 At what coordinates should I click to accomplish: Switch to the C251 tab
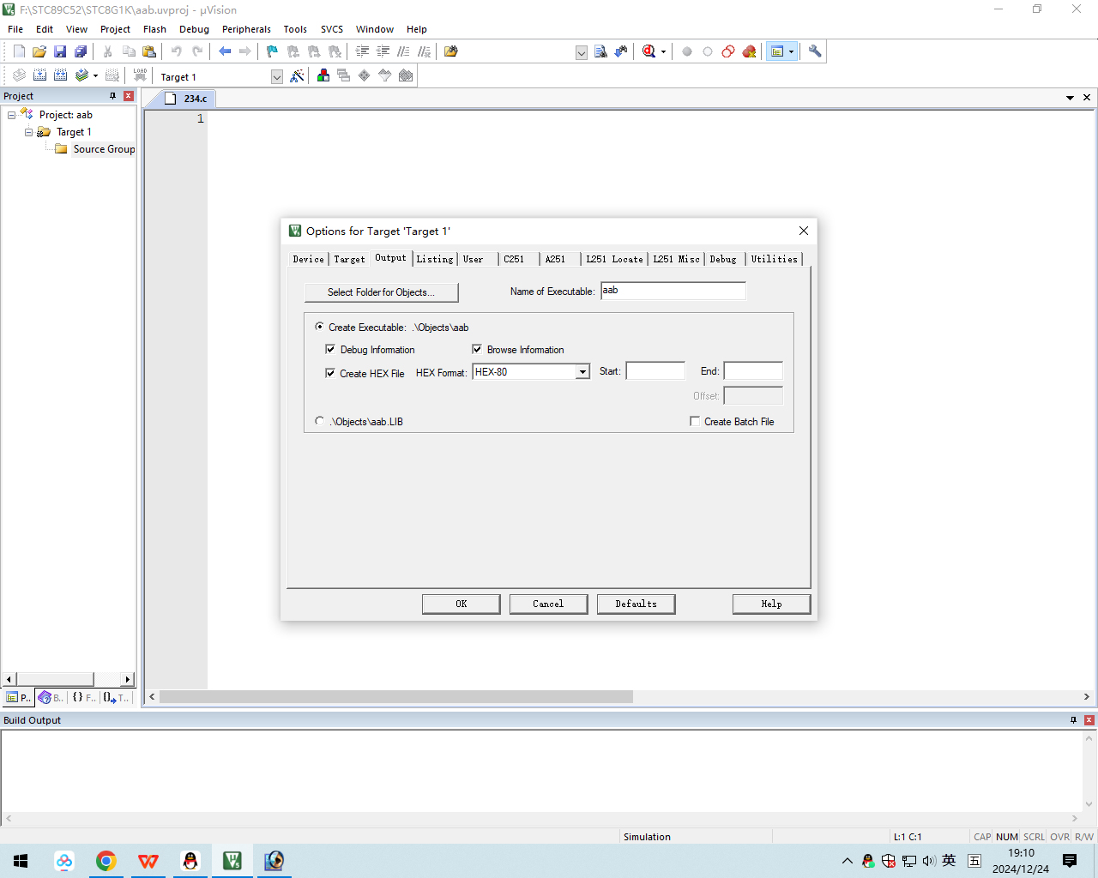tap(514, 259)
